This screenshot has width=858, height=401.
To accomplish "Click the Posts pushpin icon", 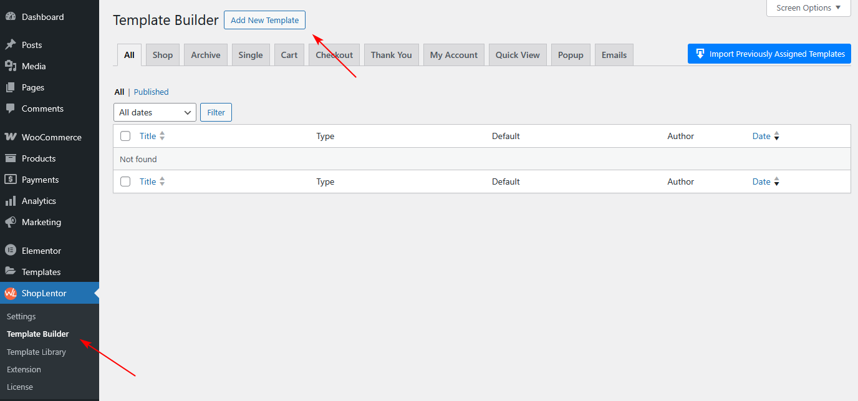I will [x=11, y=45].
